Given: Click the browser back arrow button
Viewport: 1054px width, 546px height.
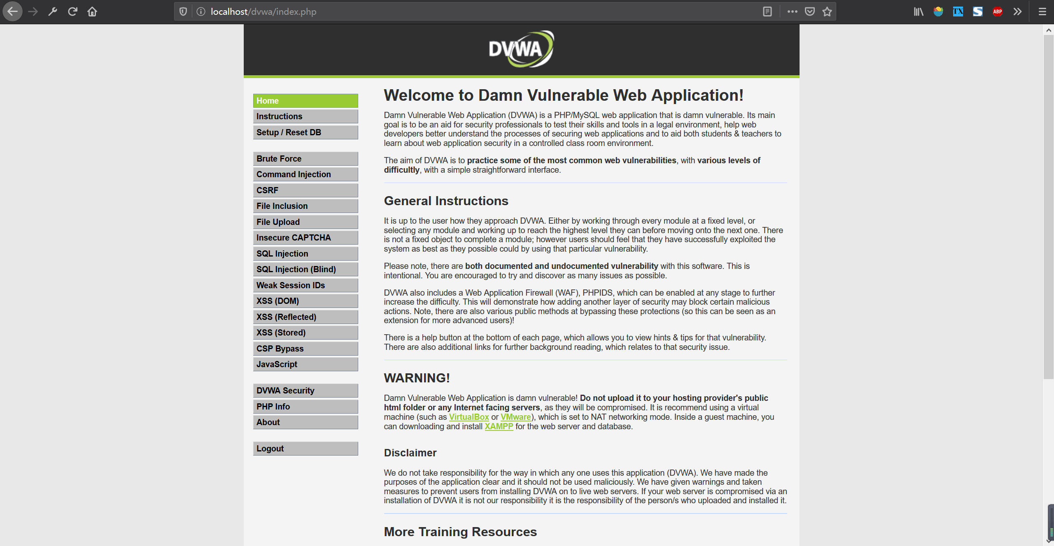Looking at the screenshot, I should (13, 12).
